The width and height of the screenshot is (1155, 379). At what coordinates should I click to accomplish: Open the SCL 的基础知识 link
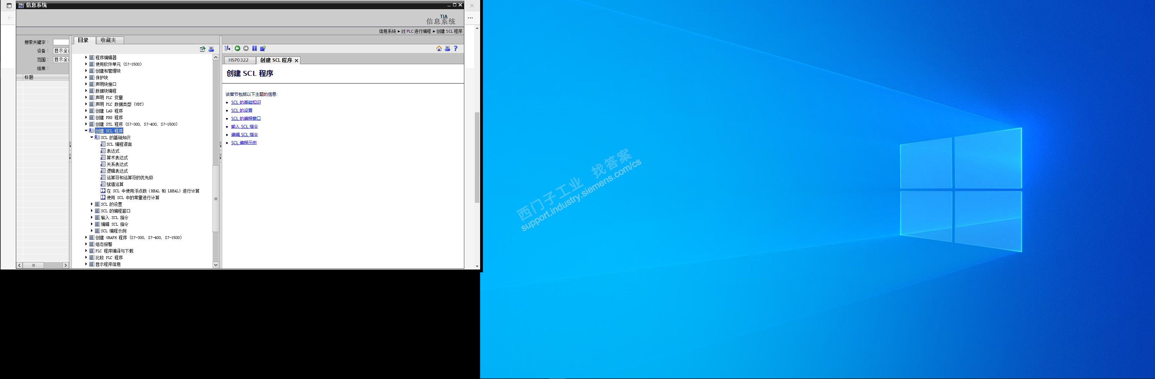(x=246, y=102)
